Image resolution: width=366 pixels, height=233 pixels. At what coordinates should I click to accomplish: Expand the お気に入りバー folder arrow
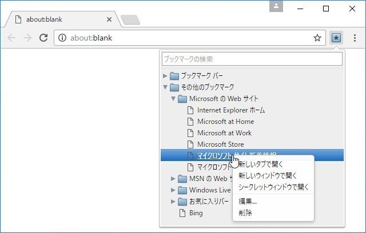[173, 202]
